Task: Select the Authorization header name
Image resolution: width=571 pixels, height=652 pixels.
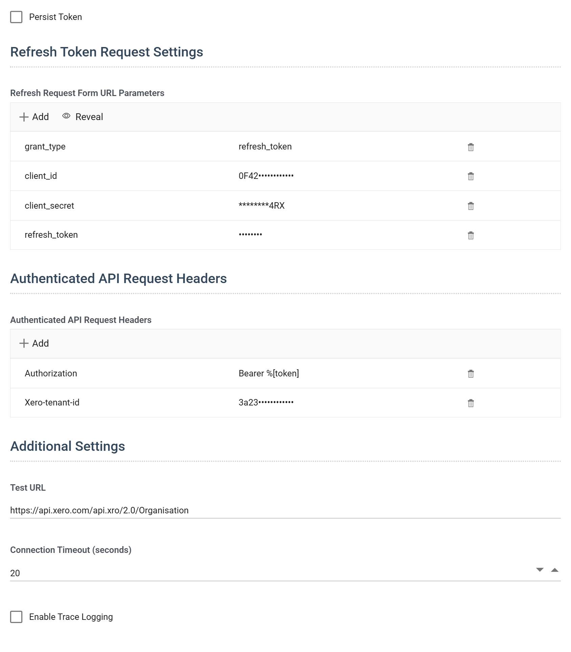Action: pos(51,373)
